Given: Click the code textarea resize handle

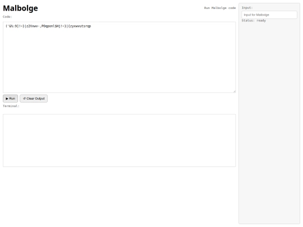Looking at the screenshot, I should [x=234, y=91].
